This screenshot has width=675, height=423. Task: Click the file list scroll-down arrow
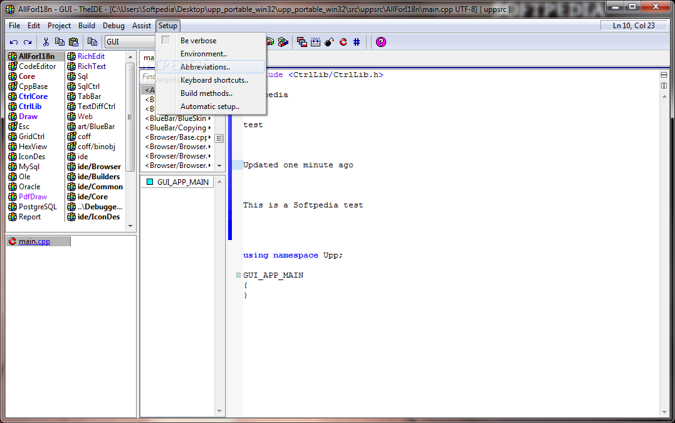point(219,165)
